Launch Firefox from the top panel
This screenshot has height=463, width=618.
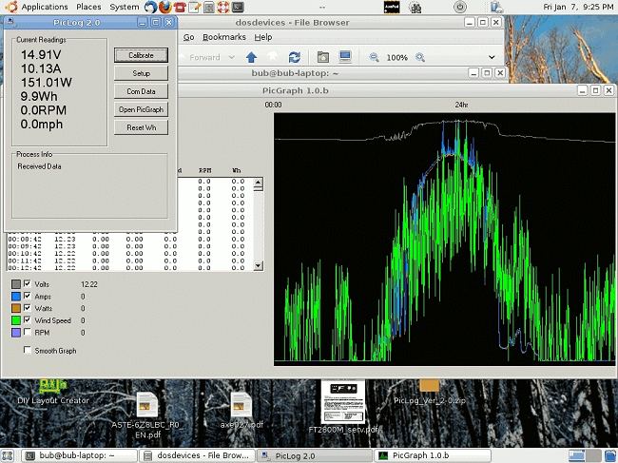pos(164,7)
